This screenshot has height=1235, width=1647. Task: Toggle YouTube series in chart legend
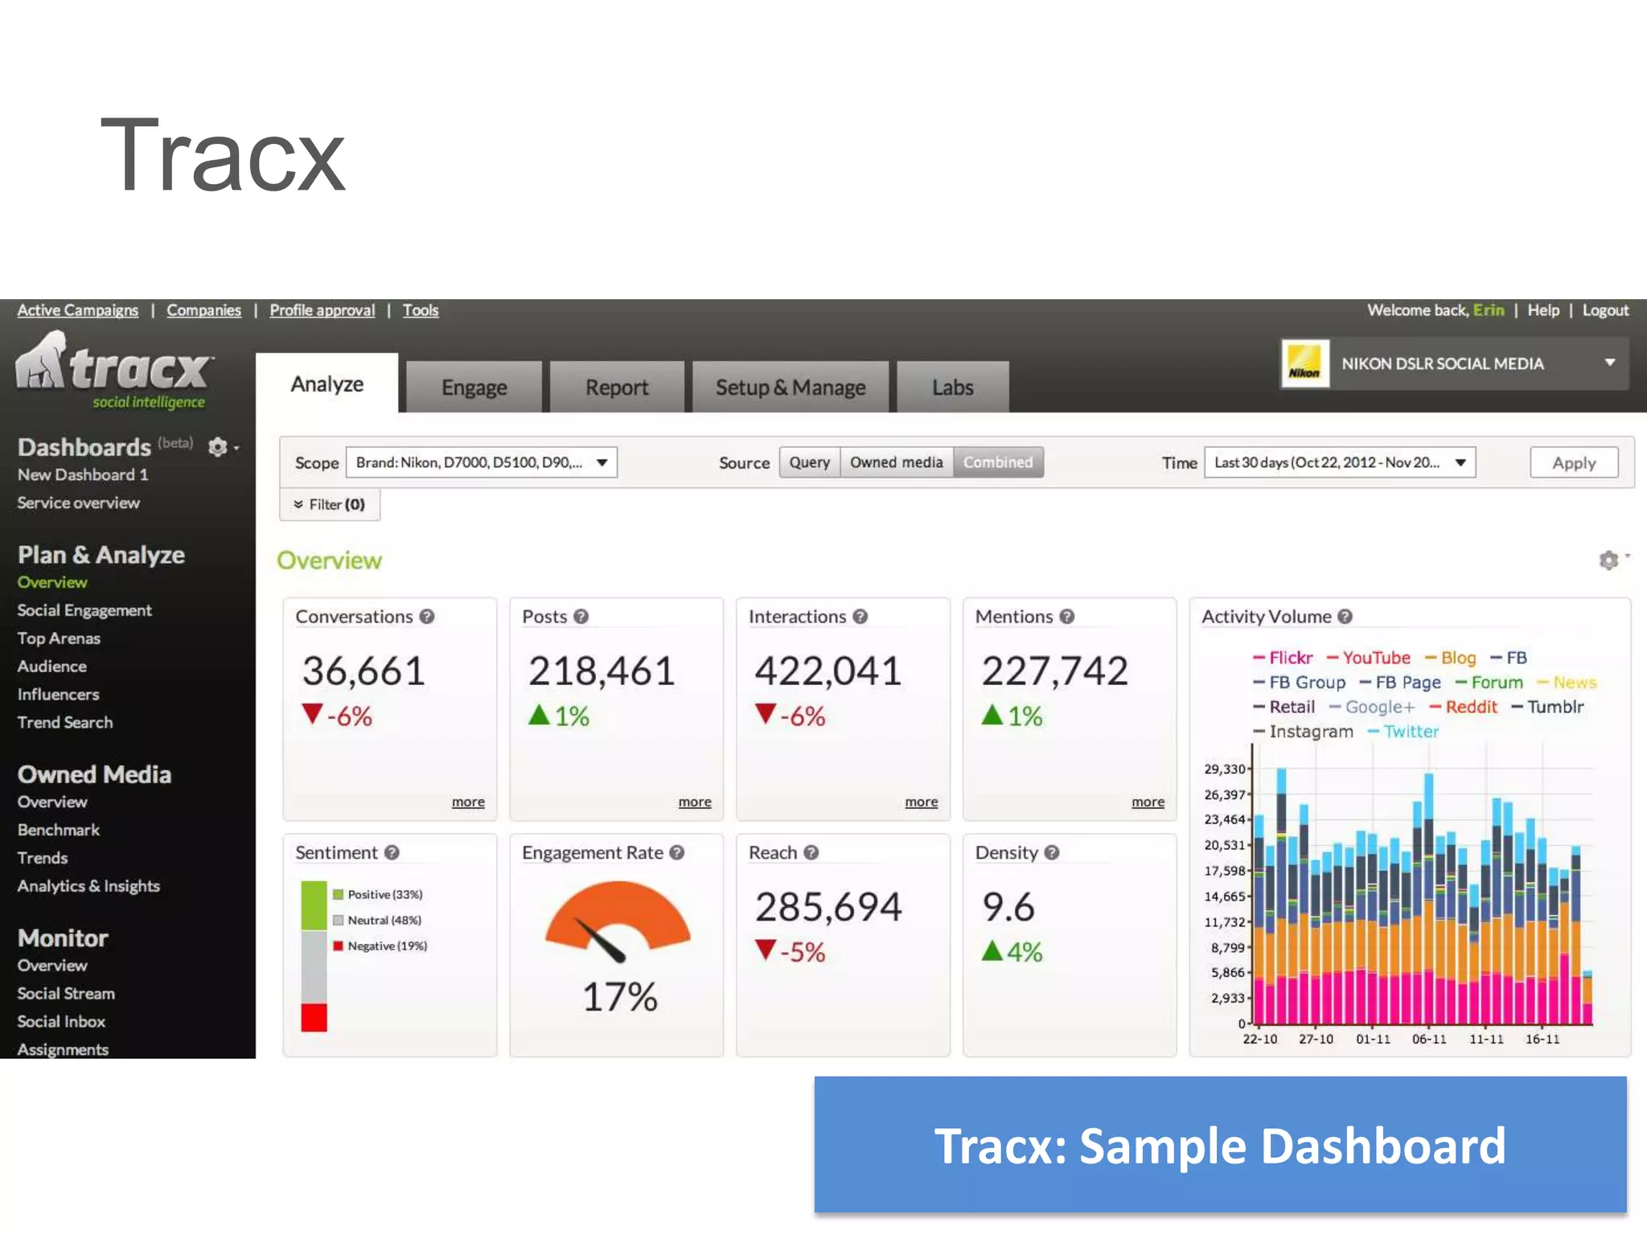click(x=1368, y=658)
